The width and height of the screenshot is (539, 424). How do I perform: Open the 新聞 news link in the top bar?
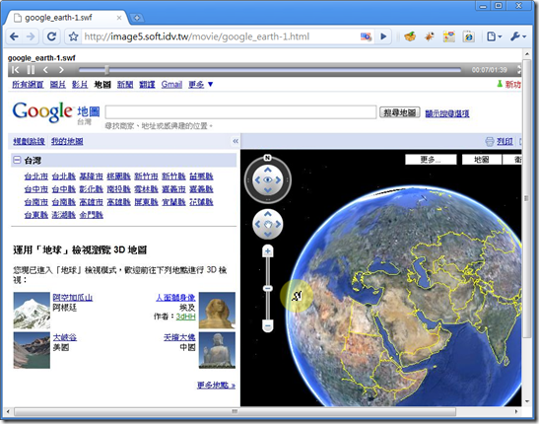(125, 84)
